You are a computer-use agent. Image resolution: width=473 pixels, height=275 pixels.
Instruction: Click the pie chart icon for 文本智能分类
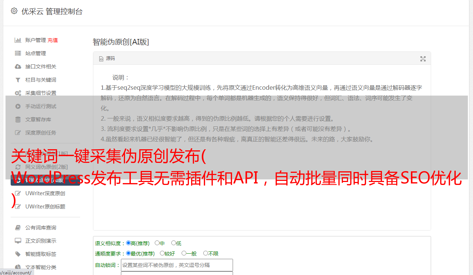coord(18,267)
